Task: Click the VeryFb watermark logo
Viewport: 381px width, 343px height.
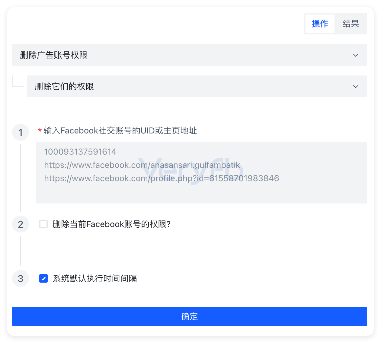Action: pyautogui.click(x=191, y=170)
